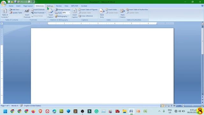
Task: Click the volume speaker icon in tray
Action: [x=180, y=111]
